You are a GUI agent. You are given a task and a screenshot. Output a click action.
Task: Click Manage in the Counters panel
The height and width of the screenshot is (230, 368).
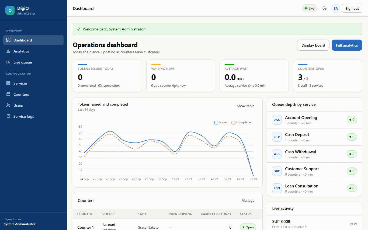pyautogui.click(x=248, y=201)
